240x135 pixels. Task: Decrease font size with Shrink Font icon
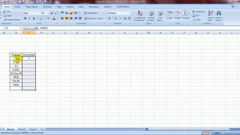[56, 13]
